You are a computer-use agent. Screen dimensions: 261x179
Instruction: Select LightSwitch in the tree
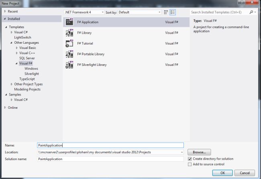point(22,37)
